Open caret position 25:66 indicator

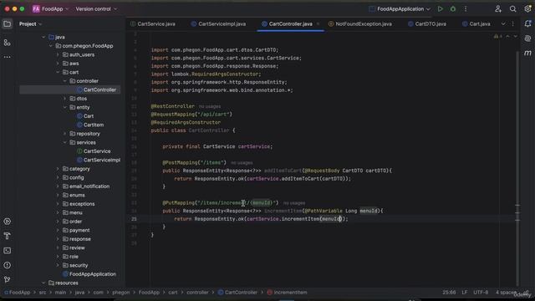click(x=449, y=293)
